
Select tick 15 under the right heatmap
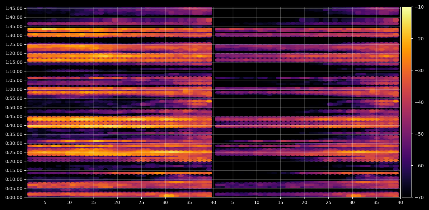coord(280,202)
